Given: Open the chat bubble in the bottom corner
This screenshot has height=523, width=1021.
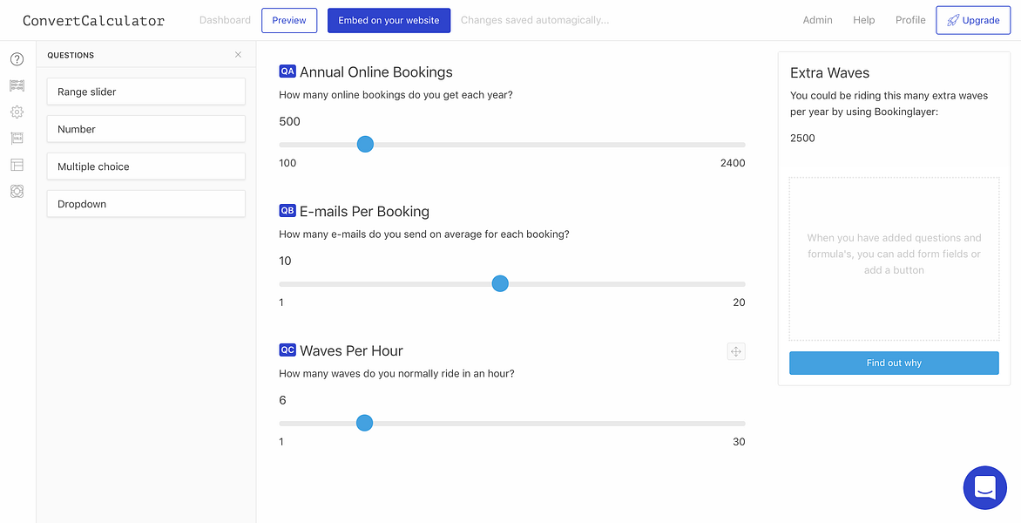Looking at the screenshot, I should pyautogui.click(x=984, y=487).
